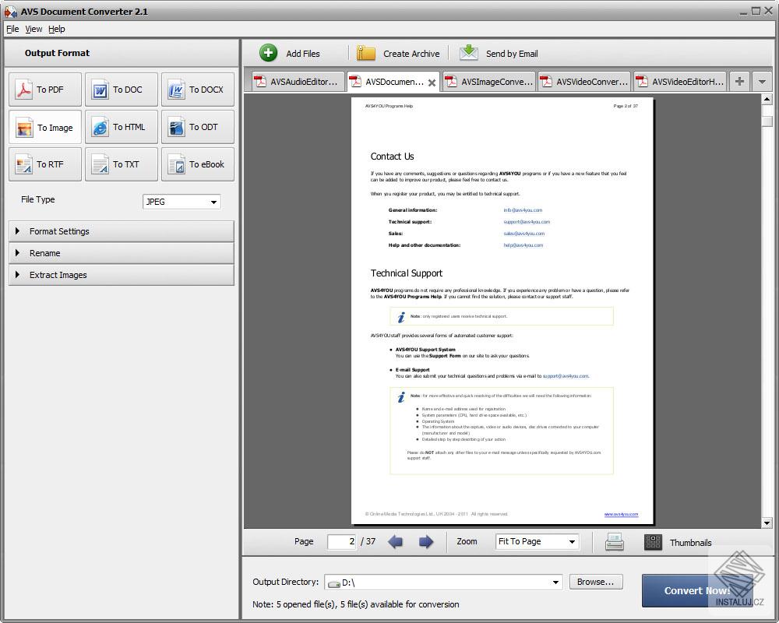Switch output format to To TXT
This screenshot has height=623, width=779.
pyautogui.click(x=121, y=164)
